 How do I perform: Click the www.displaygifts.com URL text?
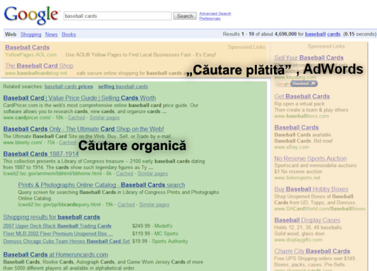click(x=298, y=240)
